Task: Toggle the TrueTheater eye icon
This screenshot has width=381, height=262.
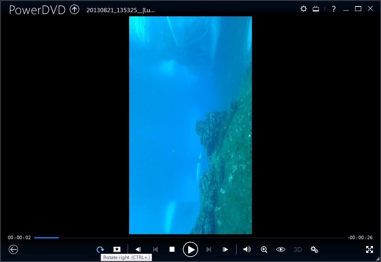Action: click(x=280, y=249)
